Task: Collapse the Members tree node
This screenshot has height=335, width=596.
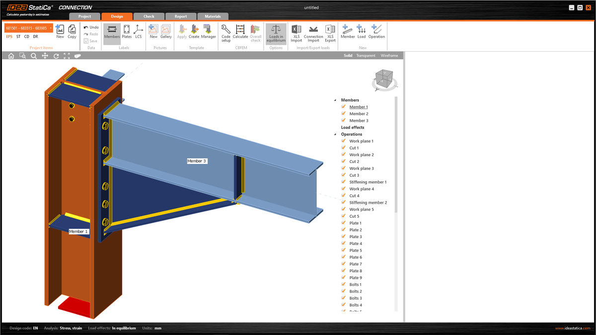Action: tap(335, 99)
